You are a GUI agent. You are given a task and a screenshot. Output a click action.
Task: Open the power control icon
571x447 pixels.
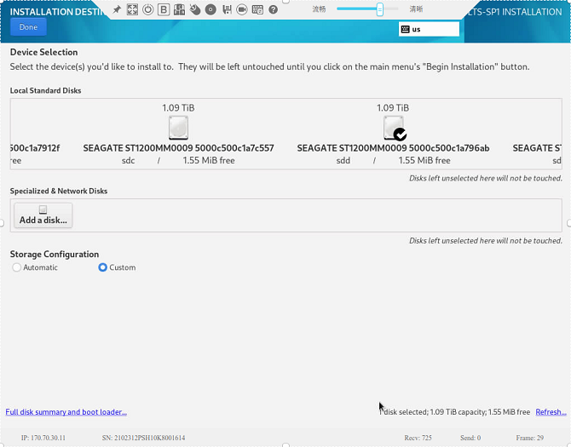[147, 9]
